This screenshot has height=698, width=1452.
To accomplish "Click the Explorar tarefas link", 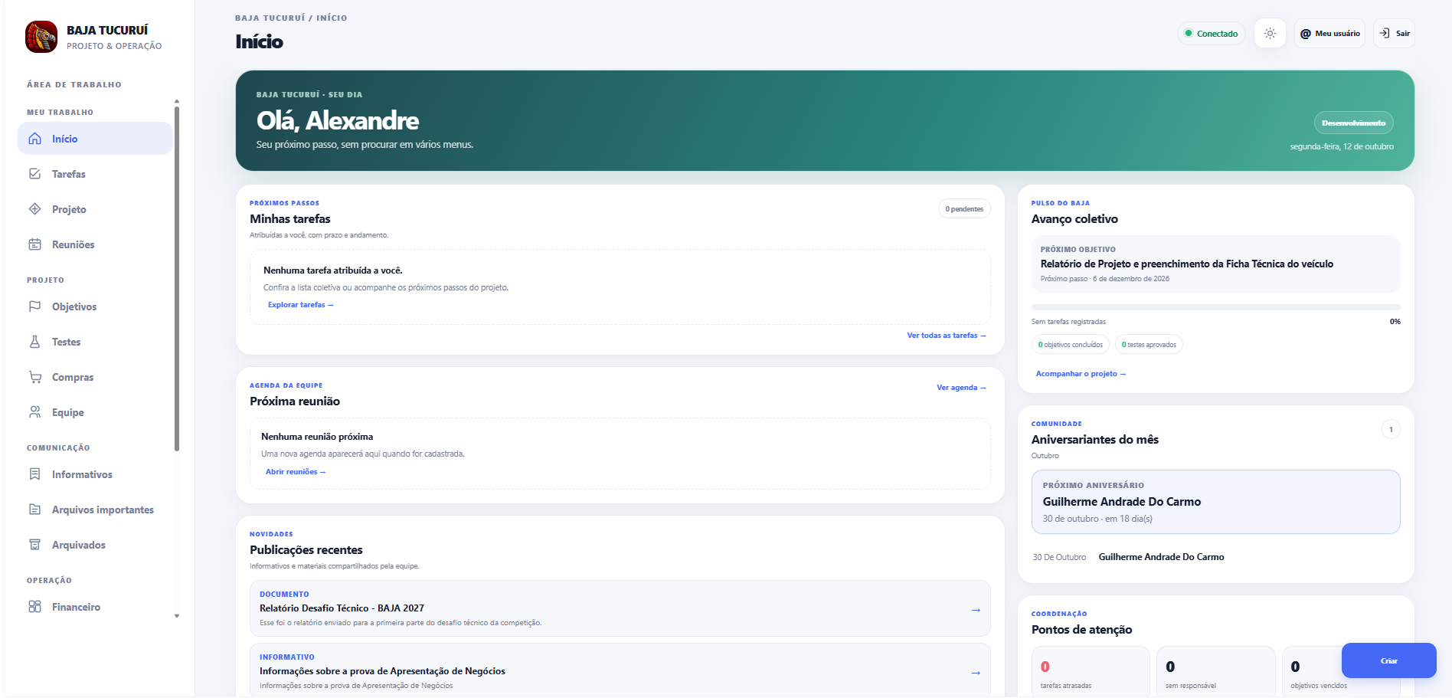I will click(x=300, y=305).
